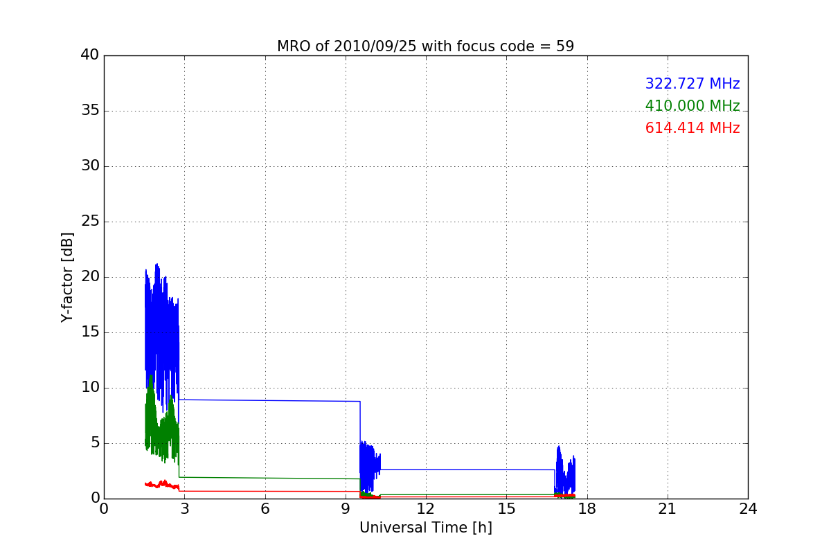Click the x-axis tick label 6
This screenshot has height=554, width=831.
pyautogui.click(x=265, y=509)
